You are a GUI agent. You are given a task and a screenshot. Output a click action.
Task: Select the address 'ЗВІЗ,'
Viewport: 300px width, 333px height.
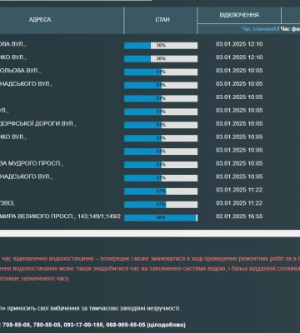coord(7,203)
